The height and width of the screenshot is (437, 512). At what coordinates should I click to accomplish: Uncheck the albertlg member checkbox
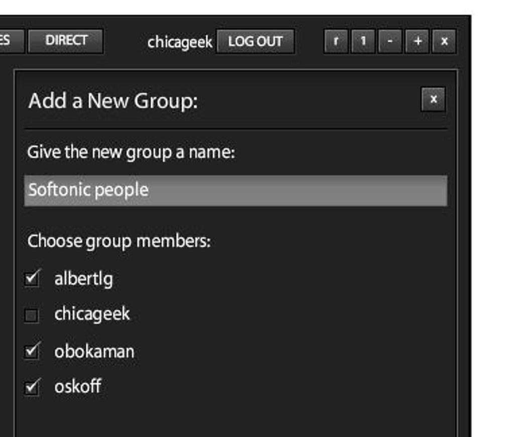[32, 279]
